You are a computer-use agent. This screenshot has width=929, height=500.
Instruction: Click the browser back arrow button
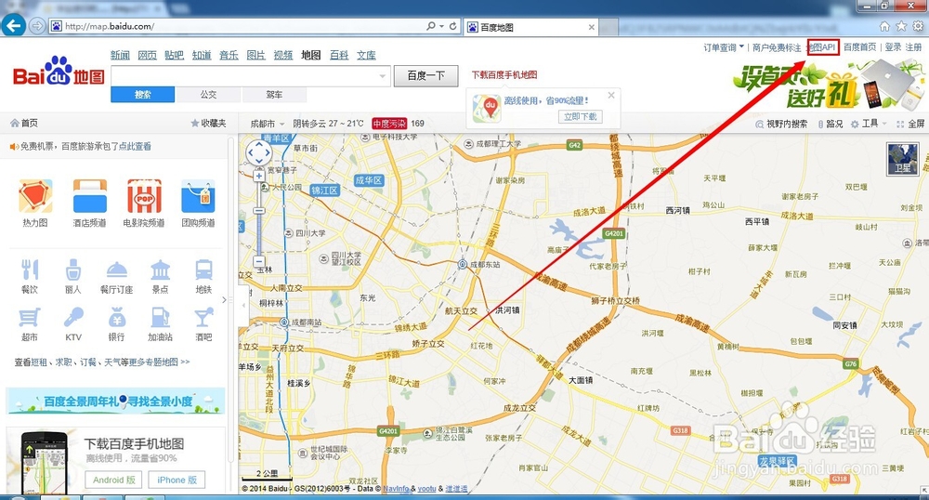(x=14, y=25)
